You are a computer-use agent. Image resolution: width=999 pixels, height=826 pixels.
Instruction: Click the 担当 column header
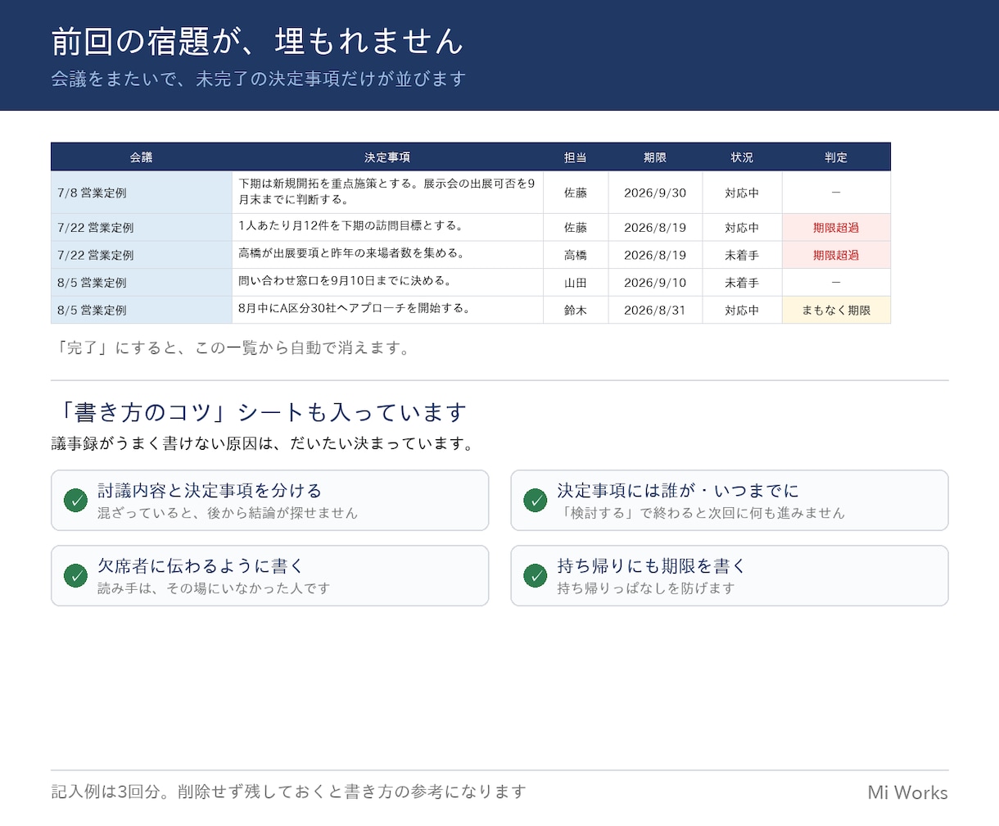[576, 157]
